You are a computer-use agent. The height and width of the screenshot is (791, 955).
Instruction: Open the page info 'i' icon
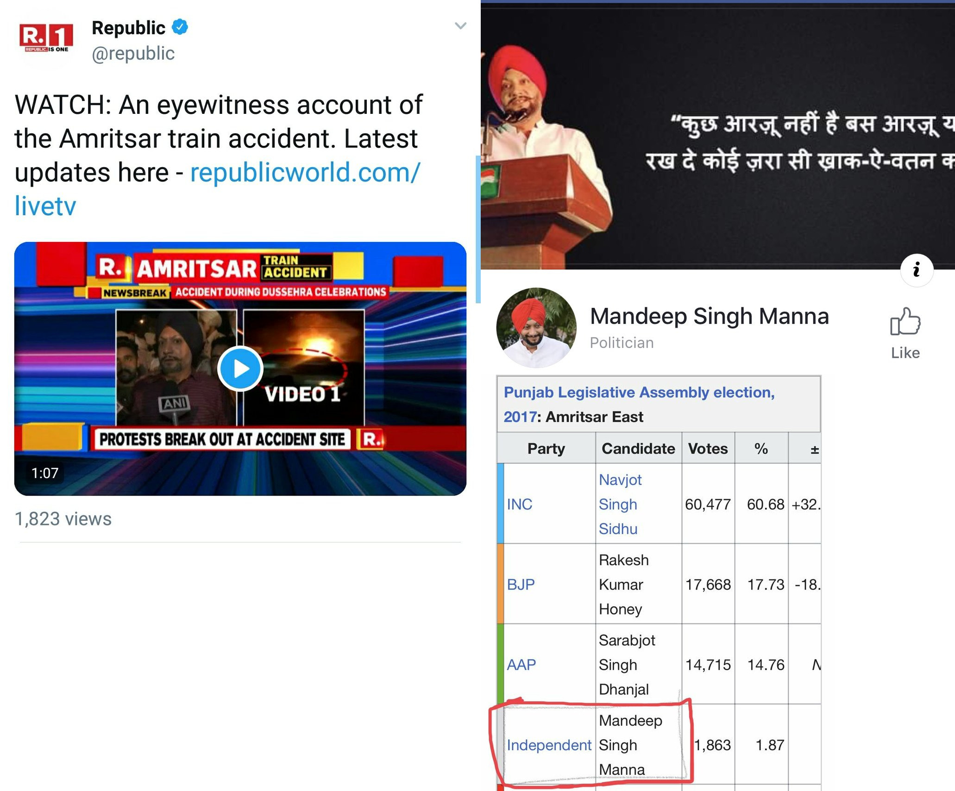(x=917, y=270)
